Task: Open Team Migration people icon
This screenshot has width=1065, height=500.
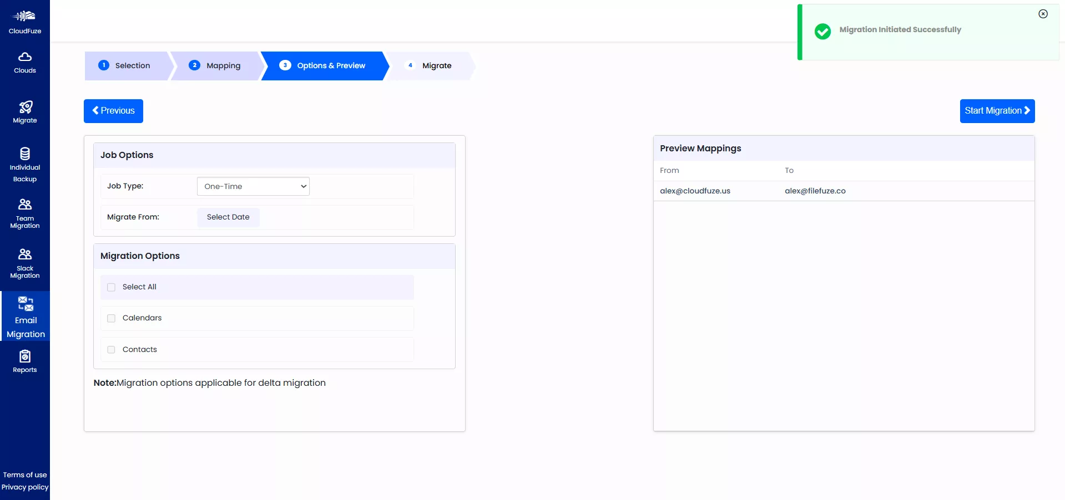Action: (x=25, y=204)
